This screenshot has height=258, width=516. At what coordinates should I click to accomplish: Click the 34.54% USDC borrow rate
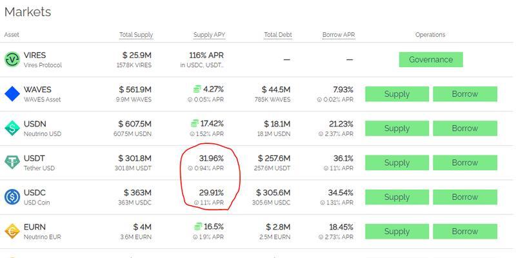[x=341, y=192]
